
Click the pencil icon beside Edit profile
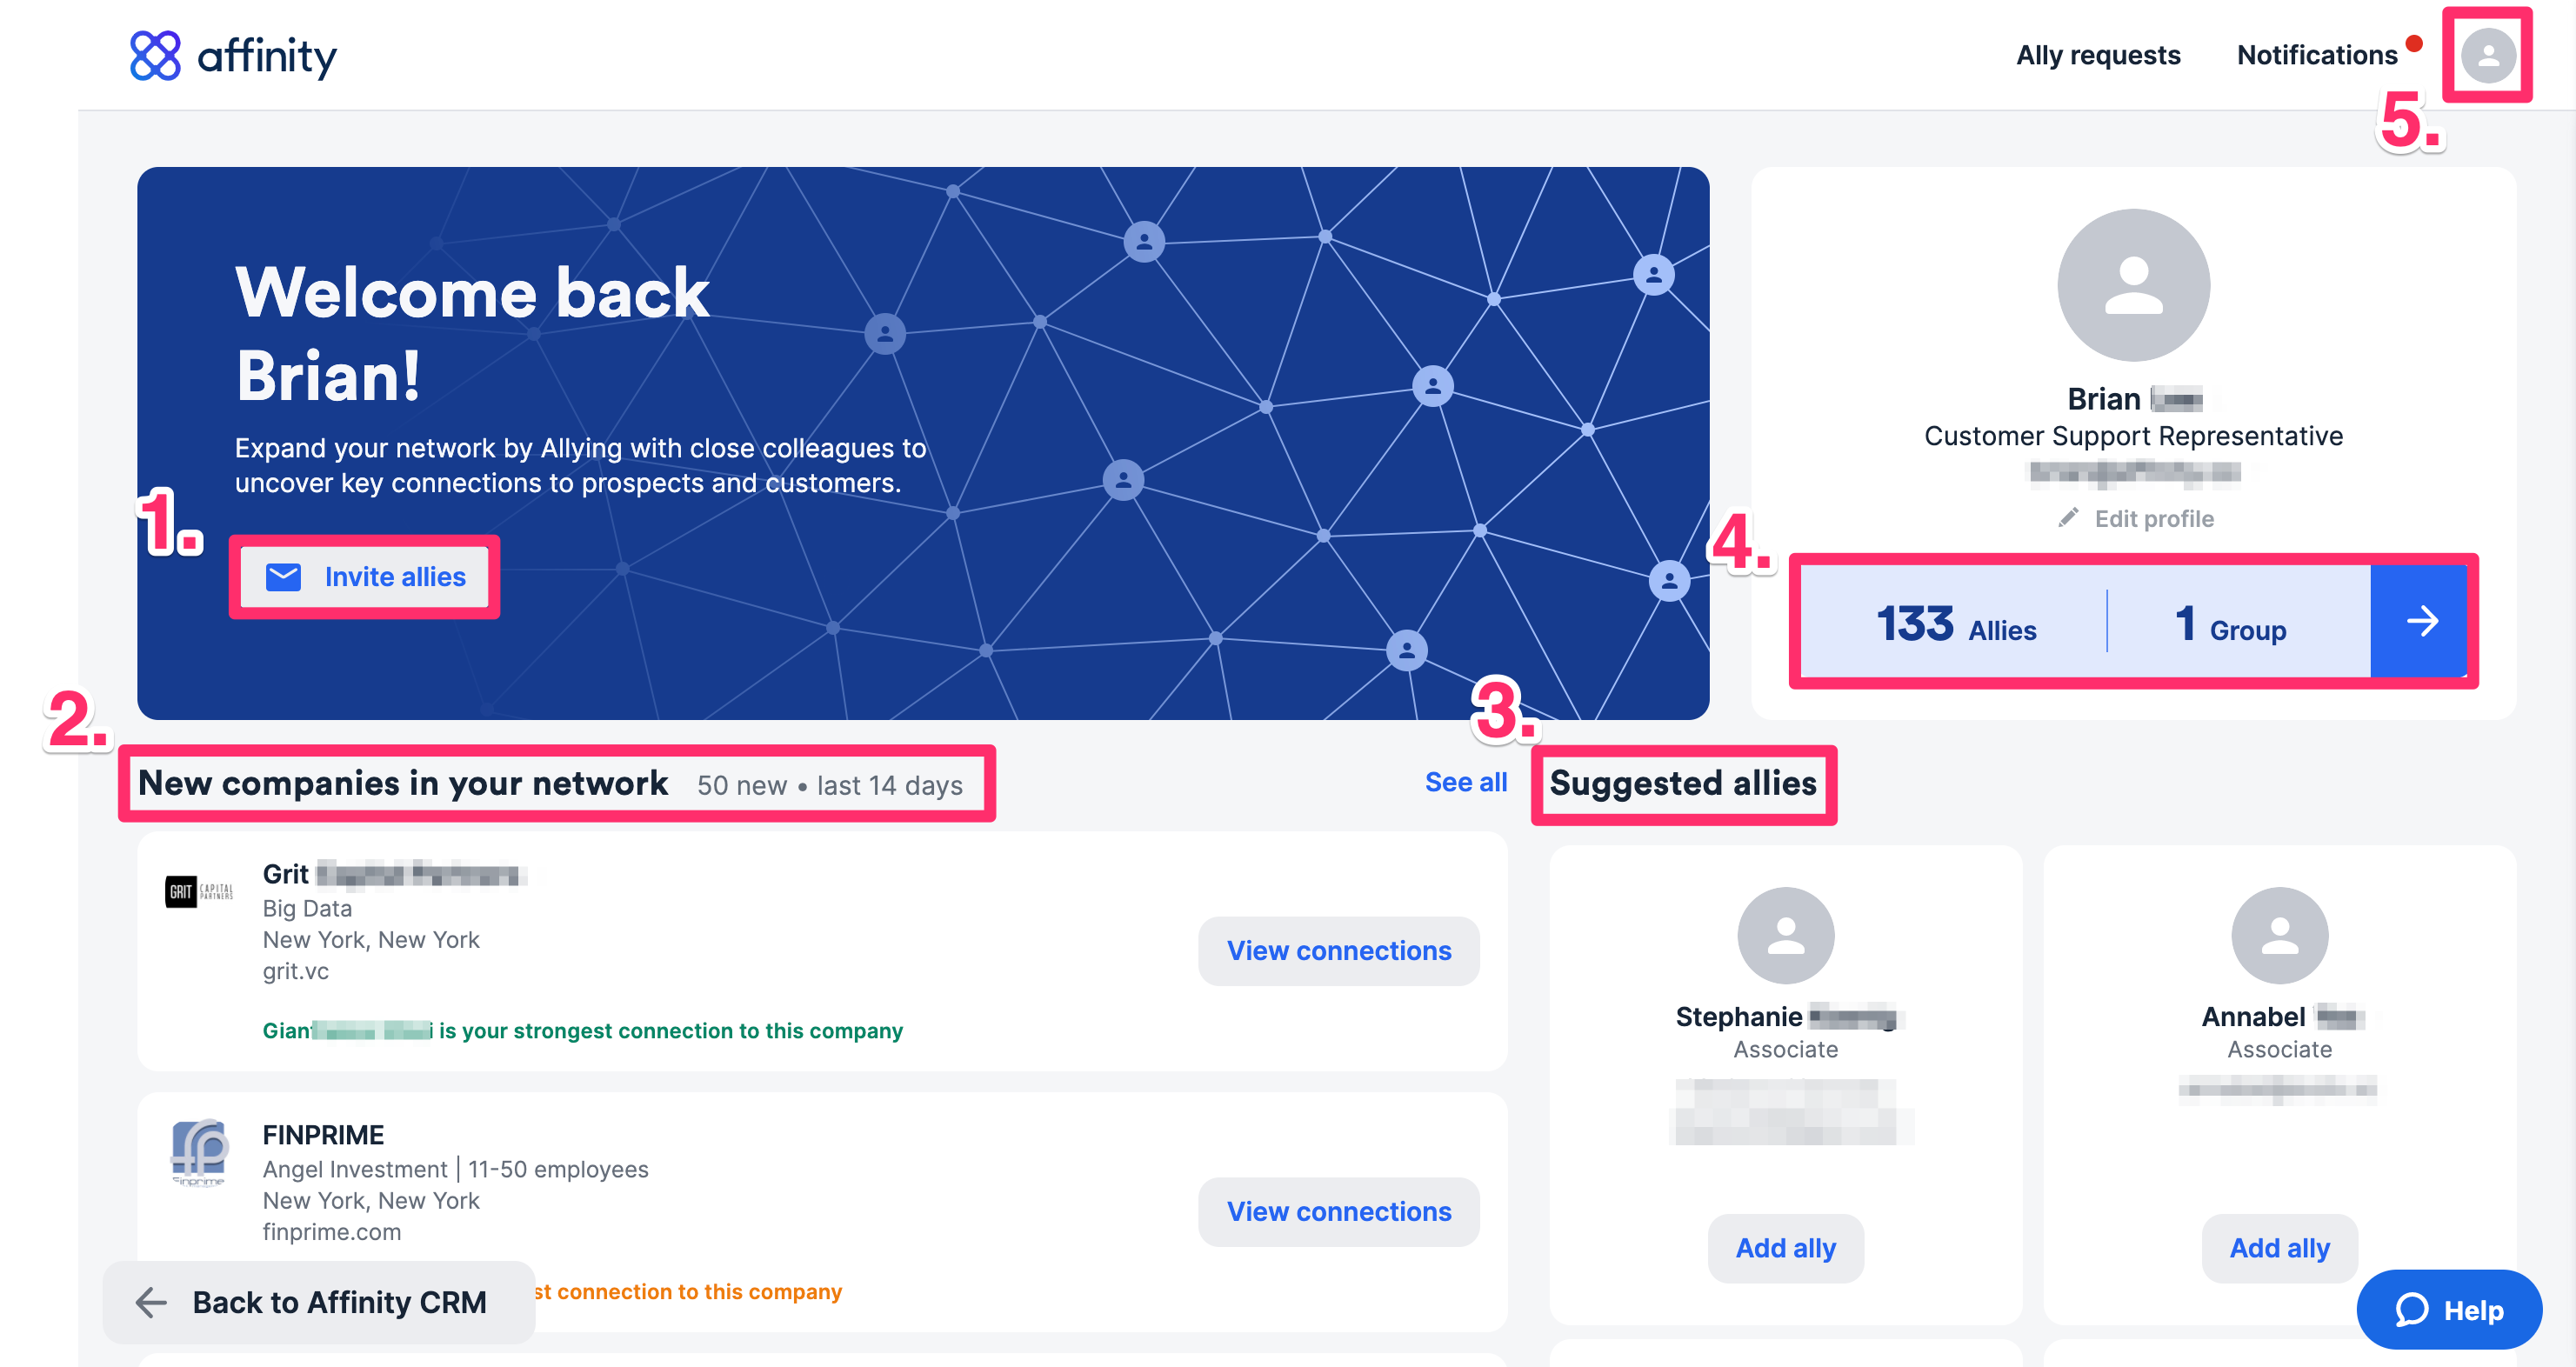point(2068,518)
